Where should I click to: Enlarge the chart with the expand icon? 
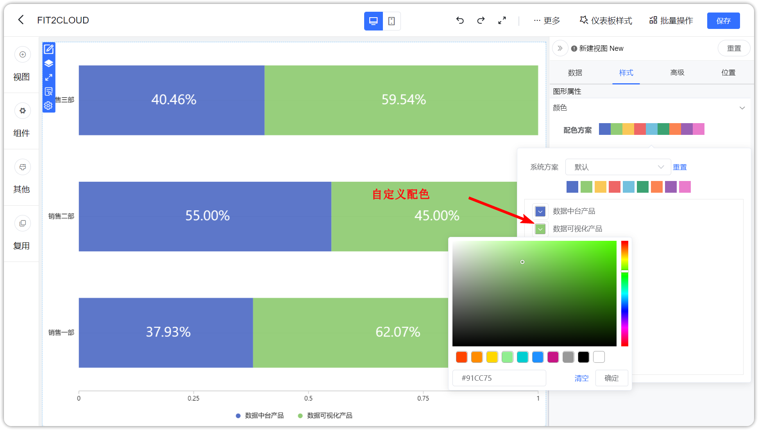click(49, 77)
